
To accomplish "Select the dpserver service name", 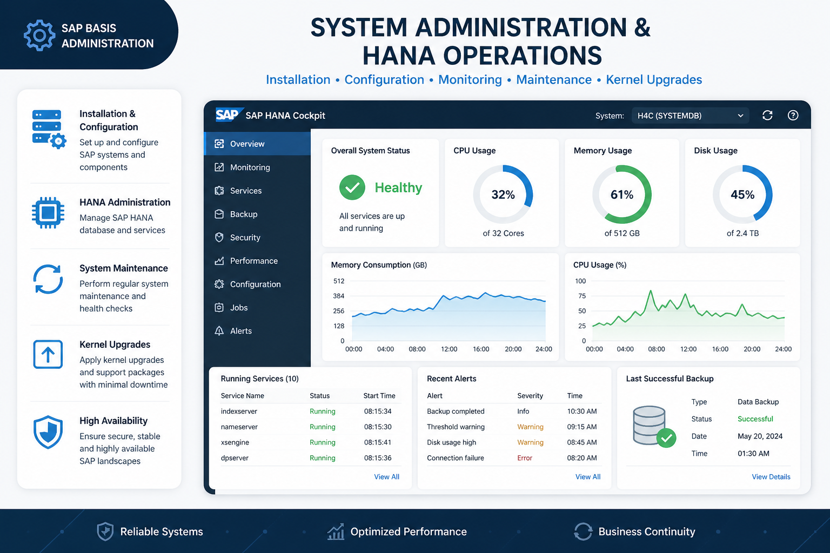I will pyautogui.click(x=235, y=458).
